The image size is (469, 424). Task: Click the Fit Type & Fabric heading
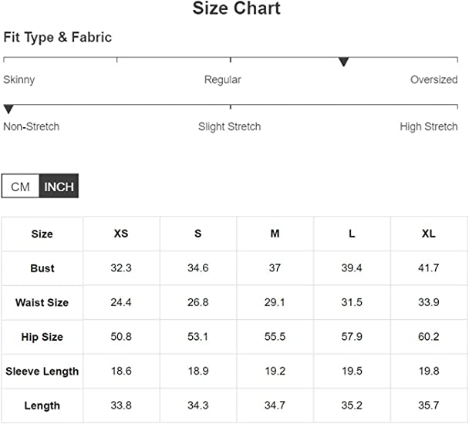(x=57, y=37)
